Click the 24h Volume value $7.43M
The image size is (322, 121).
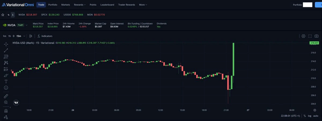click(67, 27)
